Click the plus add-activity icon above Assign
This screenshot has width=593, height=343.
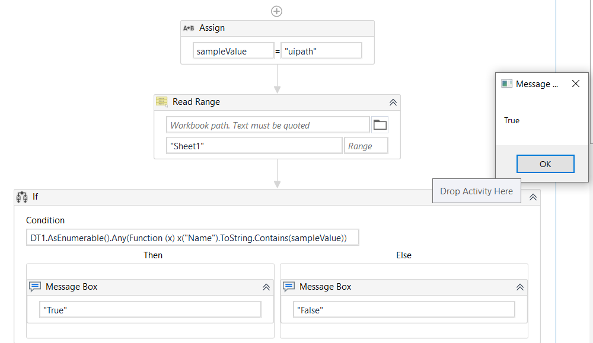[276, 11]
